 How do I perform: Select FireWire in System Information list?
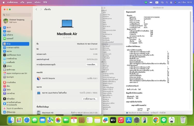106,17
